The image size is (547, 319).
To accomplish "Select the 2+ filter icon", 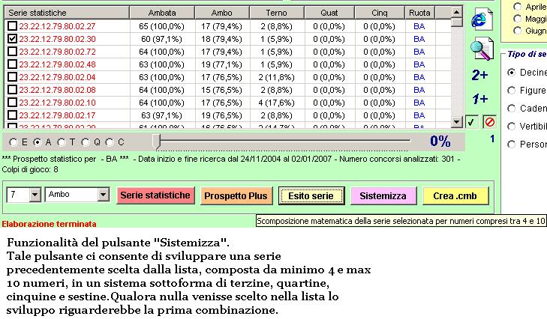I will pos(479,75).
